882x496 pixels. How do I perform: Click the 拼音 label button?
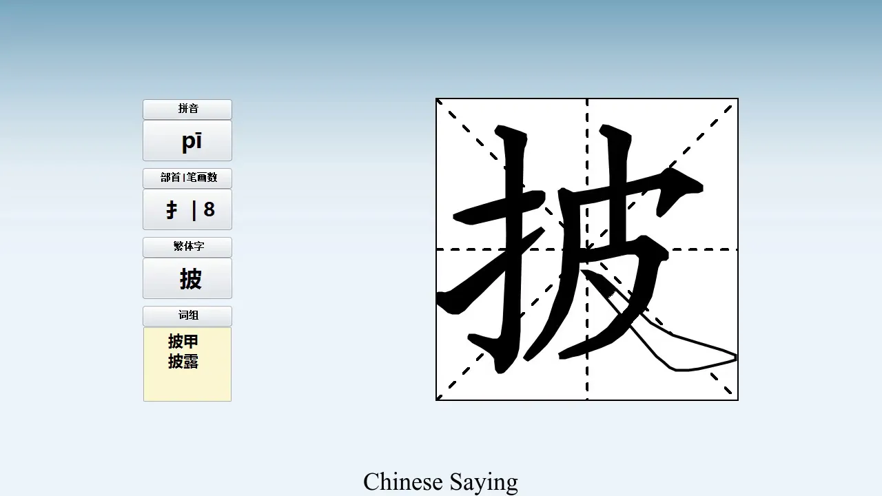click(x=187, y=109)
